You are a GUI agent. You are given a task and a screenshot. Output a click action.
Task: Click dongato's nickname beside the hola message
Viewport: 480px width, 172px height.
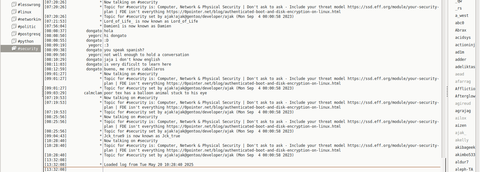click(x=94, y=31)
